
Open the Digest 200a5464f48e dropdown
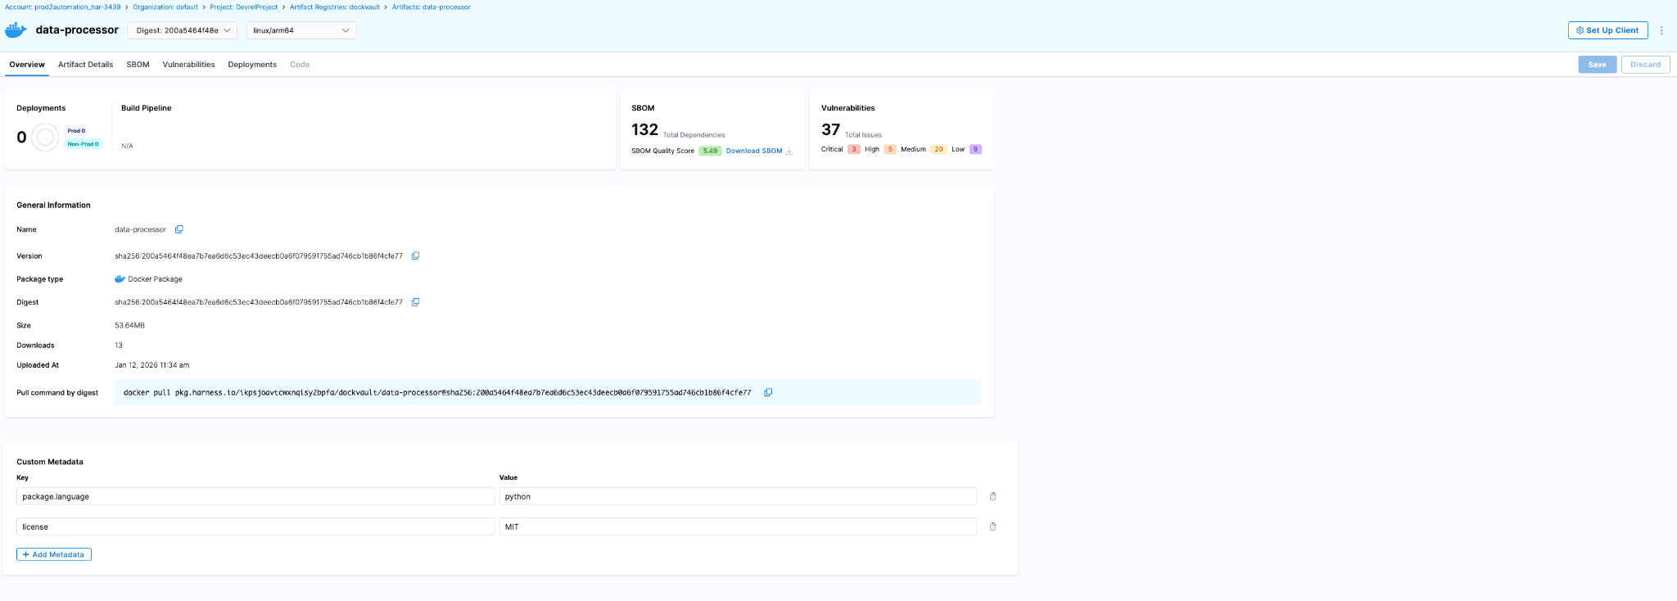182,30
